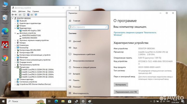Select SAMSUNG HM250HI disk
This screenshot has height=104, width=187.
click(x=30, y=38)
